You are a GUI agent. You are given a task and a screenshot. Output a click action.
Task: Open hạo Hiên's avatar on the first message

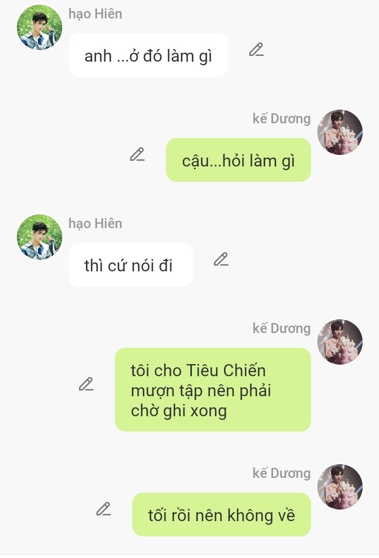(40, 27)
